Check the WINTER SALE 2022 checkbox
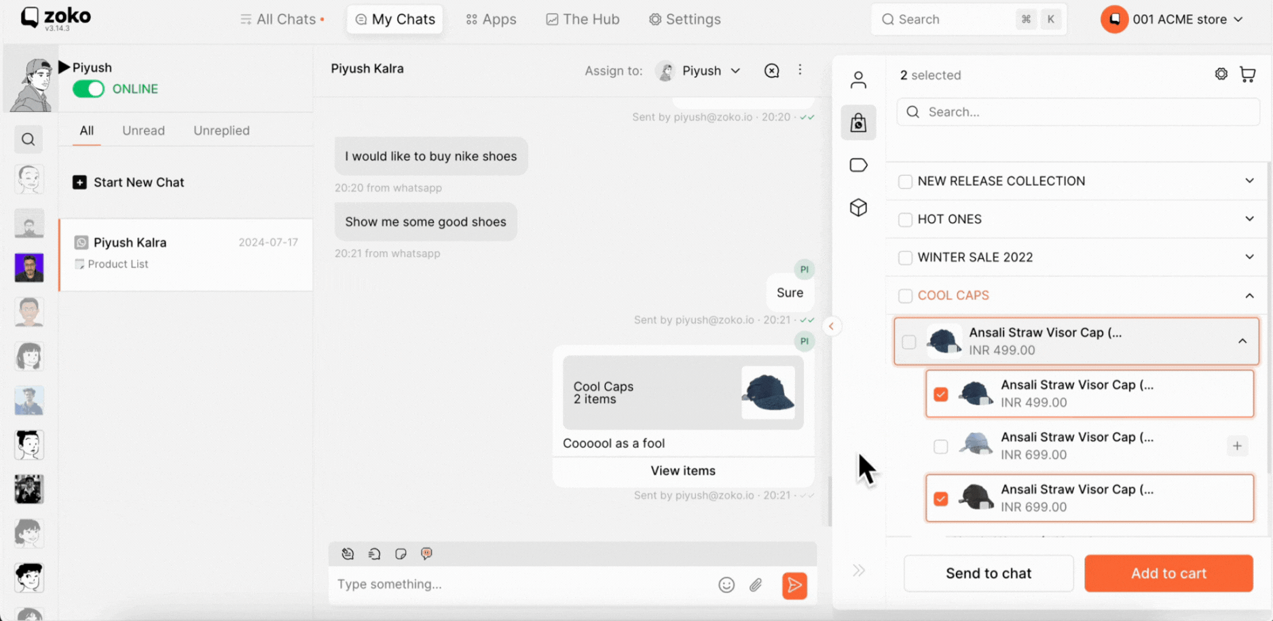This screenshot has width=1273, height=621. [905, 257]
